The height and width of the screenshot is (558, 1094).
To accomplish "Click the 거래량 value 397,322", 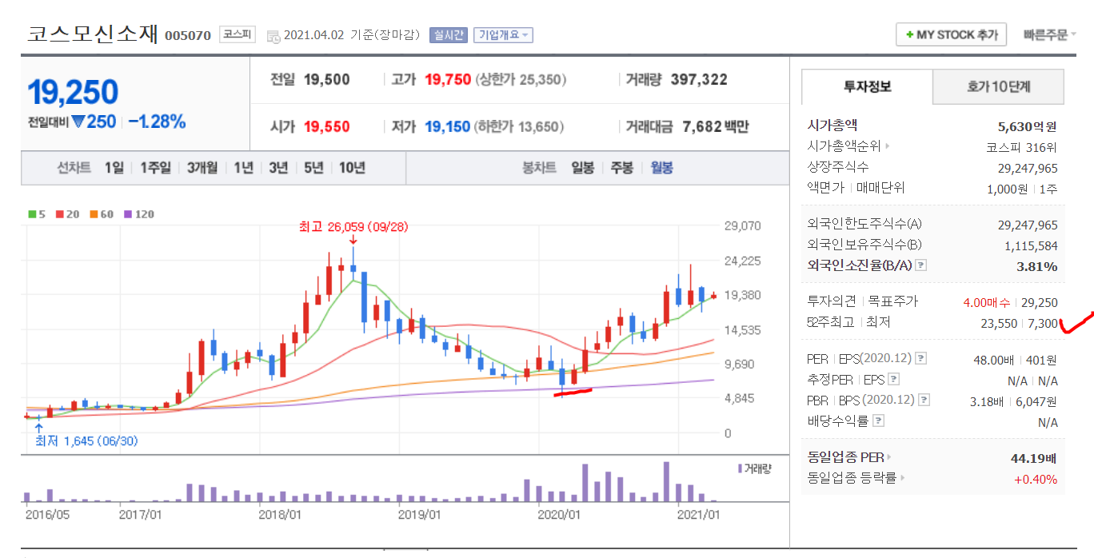I will point(700,79).
